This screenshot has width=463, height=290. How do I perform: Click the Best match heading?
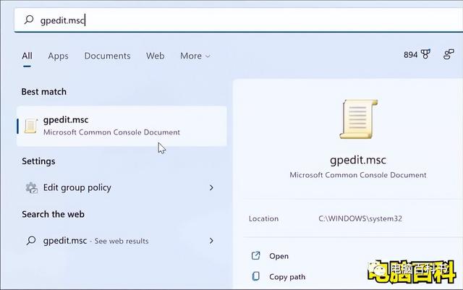[43, 92]
